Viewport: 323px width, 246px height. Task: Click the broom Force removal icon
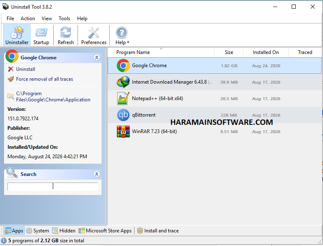(x=11, y=79)
